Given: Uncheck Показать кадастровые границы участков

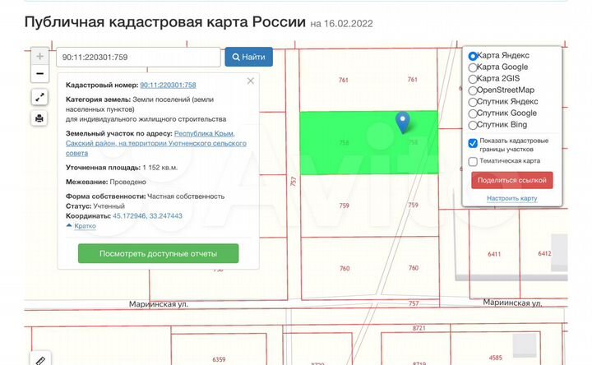Looking at the screenshot, I should coord(473,143).
